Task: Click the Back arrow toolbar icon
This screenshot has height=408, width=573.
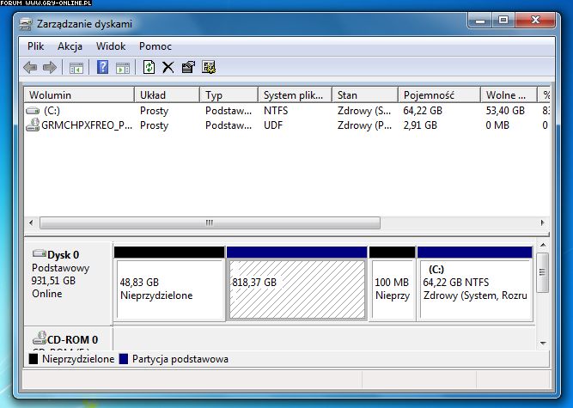Action: 30,67
